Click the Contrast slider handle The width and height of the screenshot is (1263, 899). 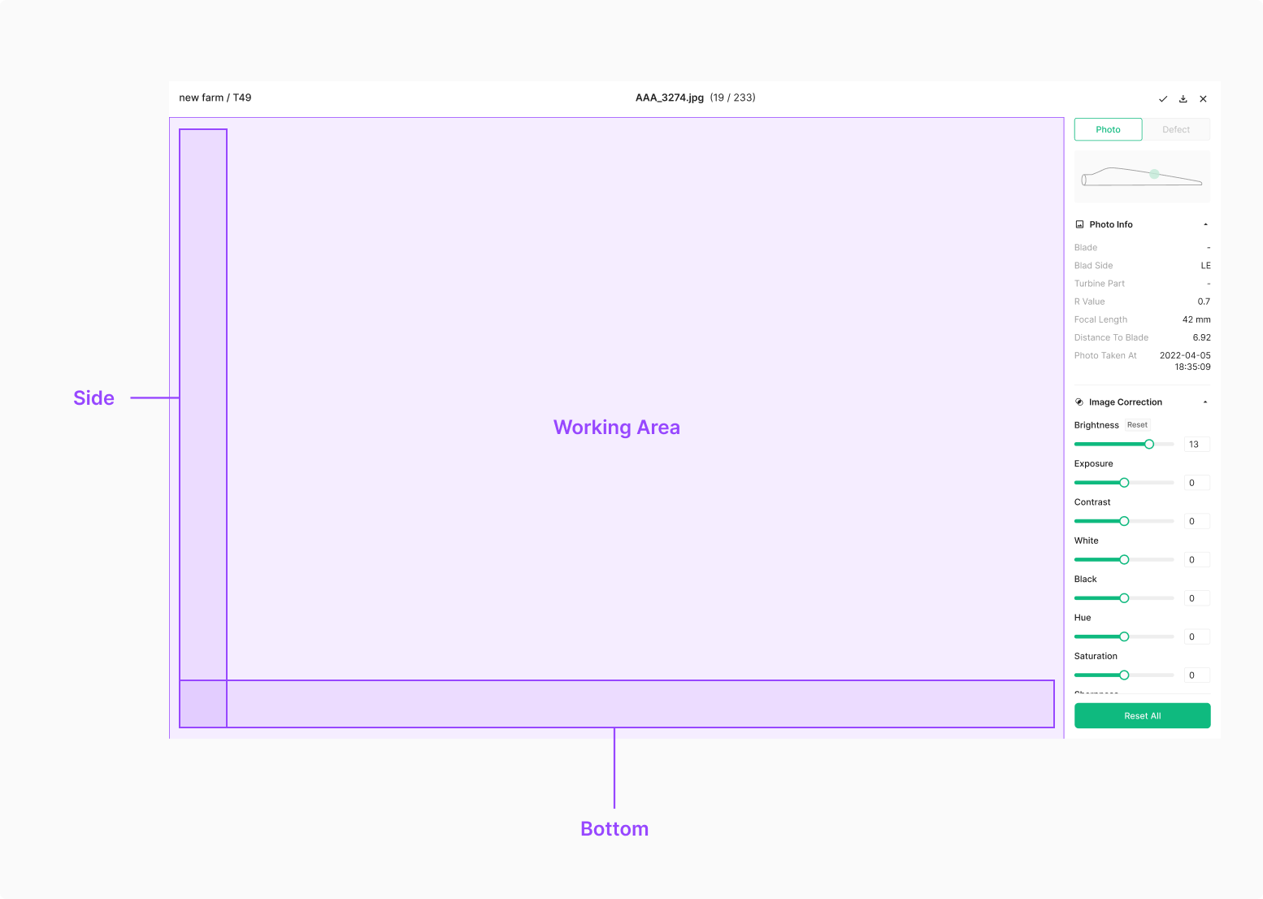point(1124,521)
